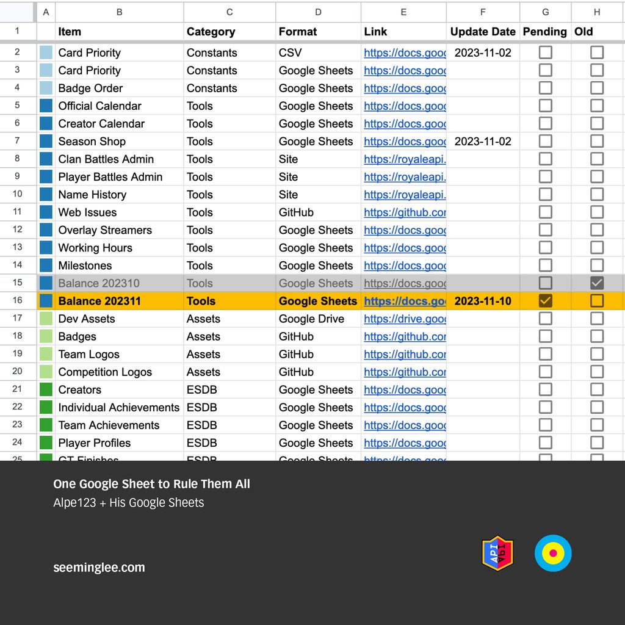Enable the Pending checkbox for Season Shop
625x625 pixels.
pos(544,141)
